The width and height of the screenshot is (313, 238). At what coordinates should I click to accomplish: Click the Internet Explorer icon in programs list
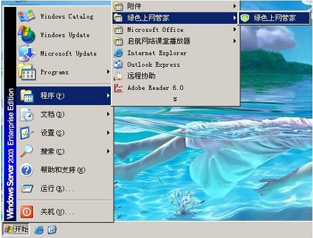(118, 53)
